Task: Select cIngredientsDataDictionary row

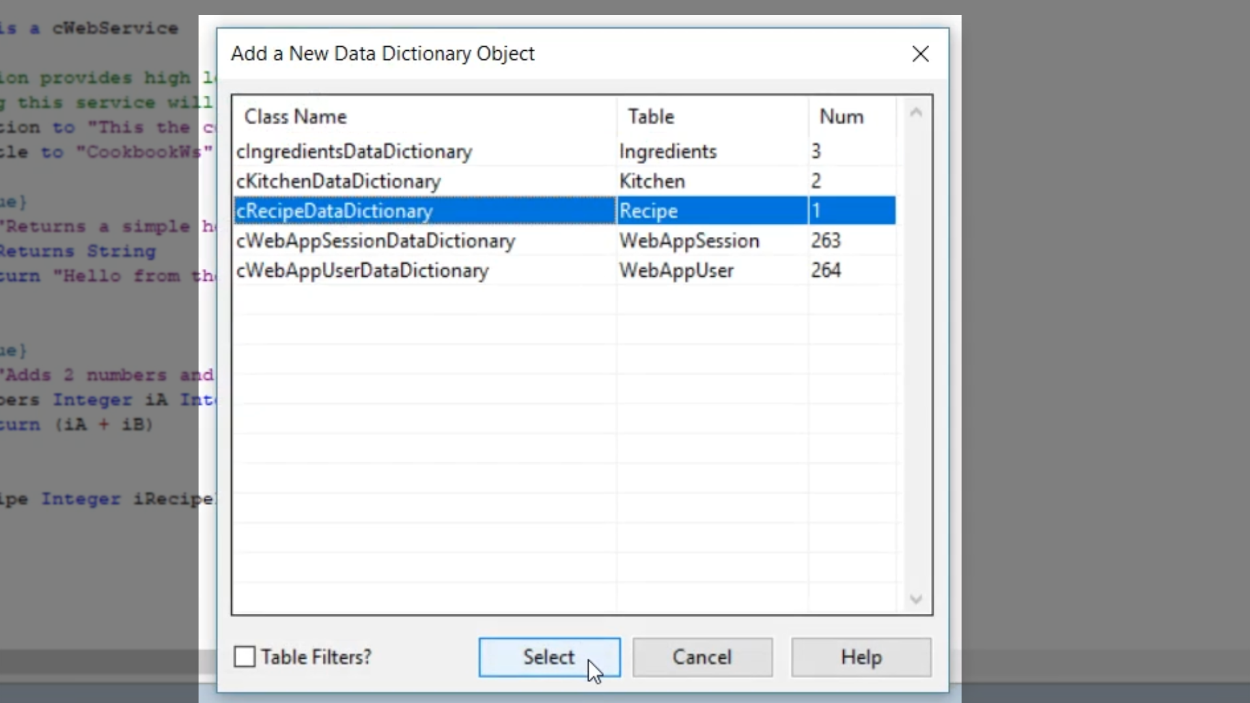Action: coord(354,151)
